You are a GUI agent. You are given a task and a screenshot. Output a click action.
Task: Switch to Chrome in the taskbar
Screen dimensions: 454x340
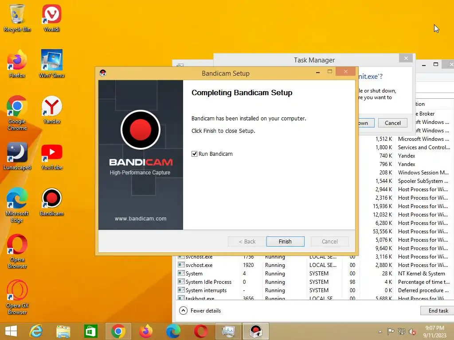coord(118,331)
